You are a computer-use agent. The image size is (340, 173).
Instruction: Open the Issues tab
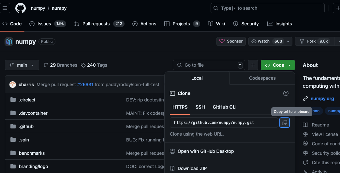click(x=48, y=24)
